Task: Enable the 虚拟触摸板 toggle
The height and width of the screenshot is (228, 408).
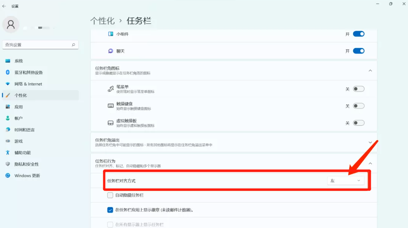Action: 359,123
